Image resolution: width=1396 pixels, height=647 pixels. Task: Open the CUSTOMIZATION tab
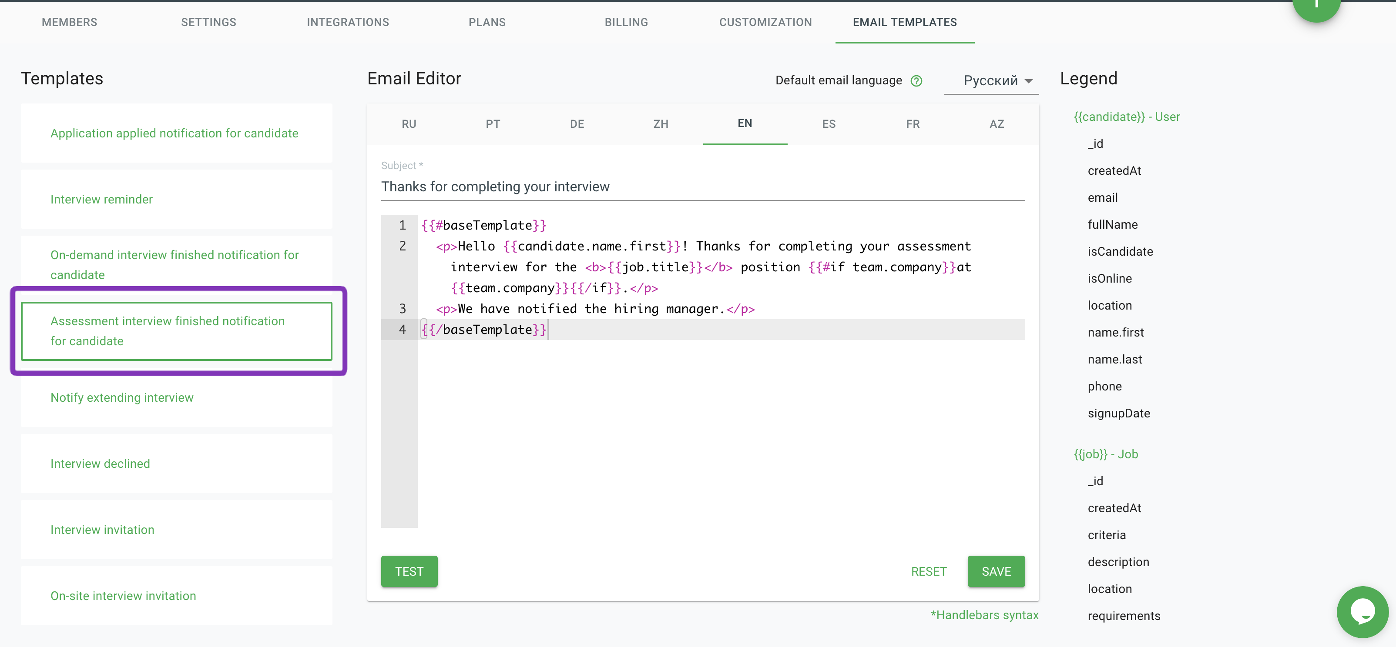click(765, 22)
